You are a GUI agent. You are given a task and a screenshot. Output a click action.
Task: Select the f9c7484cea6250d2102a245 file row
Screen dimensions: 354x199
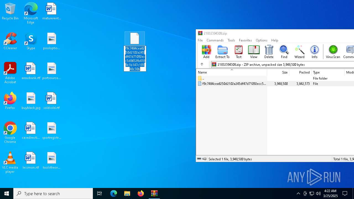[275, 84]
